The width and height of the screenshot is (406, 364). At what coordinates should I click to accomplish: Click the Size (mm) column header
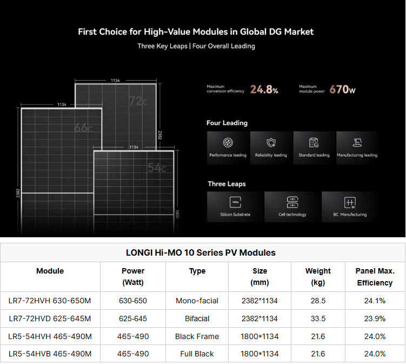pos(259,277)
